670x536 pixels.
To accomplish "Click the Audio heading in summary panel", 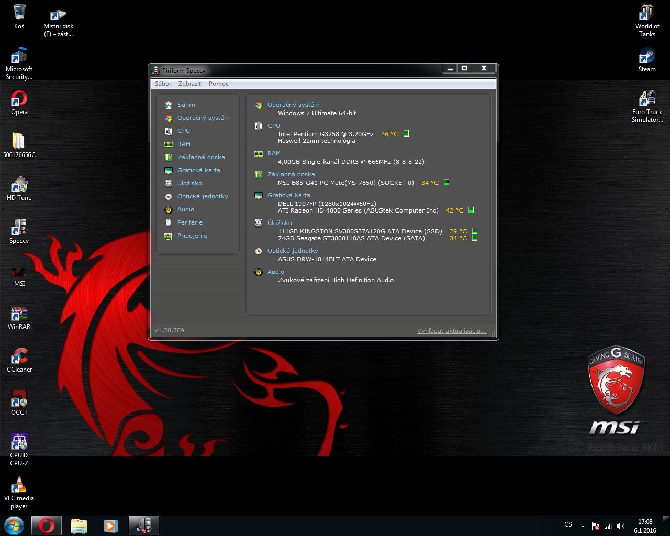I will click(x=275, y=272).
